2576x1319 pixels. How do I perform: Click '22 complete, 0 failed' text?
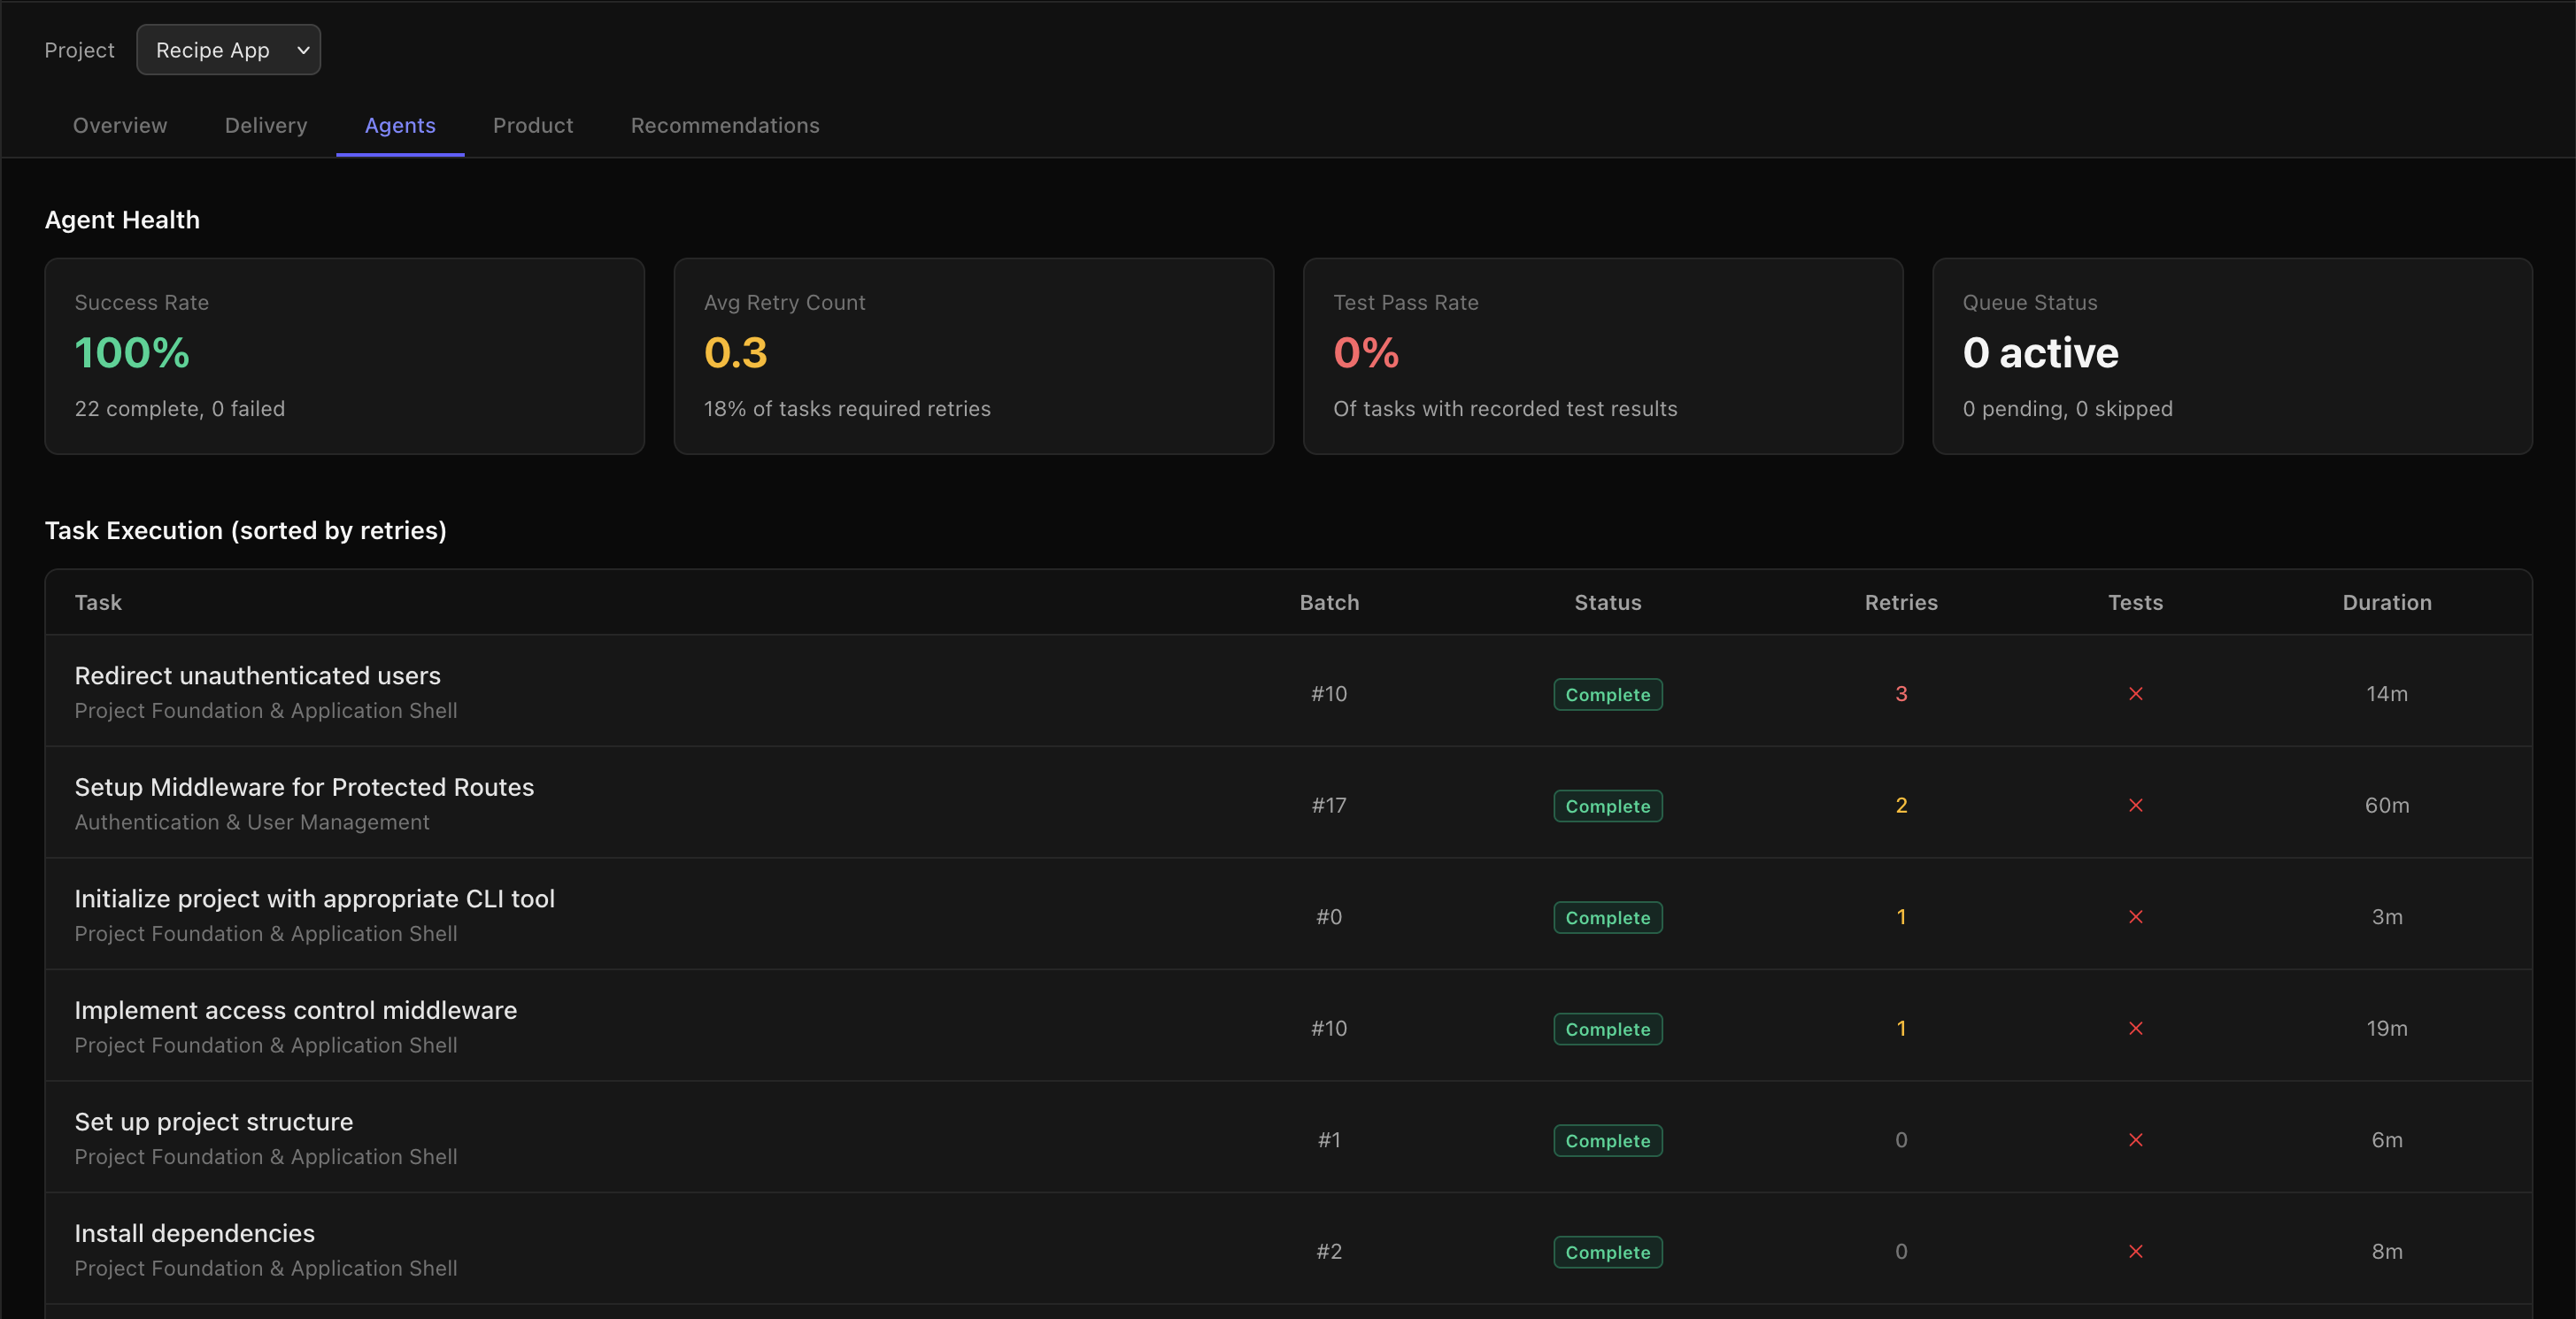click(180, 408)
